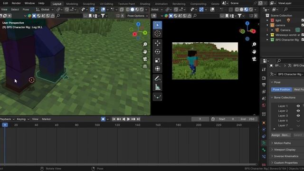Open the Window menu
The image size is (304, 171).
click(x=29, y=3)
